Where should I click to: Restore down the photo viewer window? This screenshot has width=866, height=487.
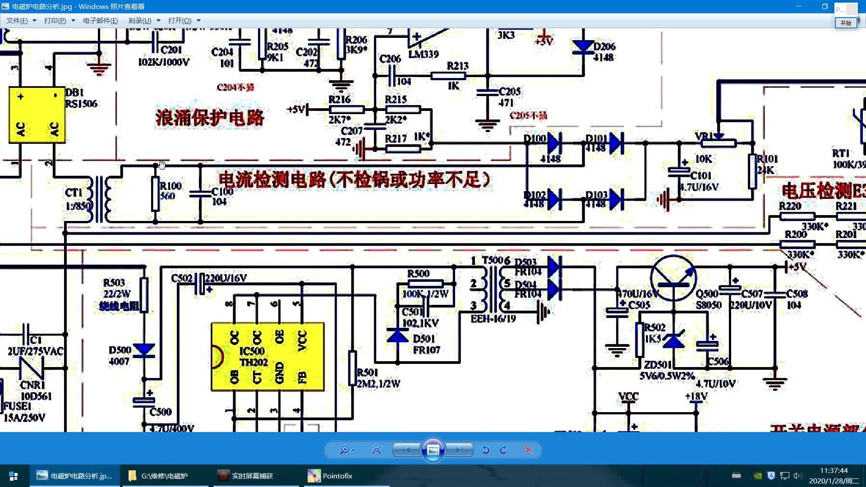click(x=825, y=6)
